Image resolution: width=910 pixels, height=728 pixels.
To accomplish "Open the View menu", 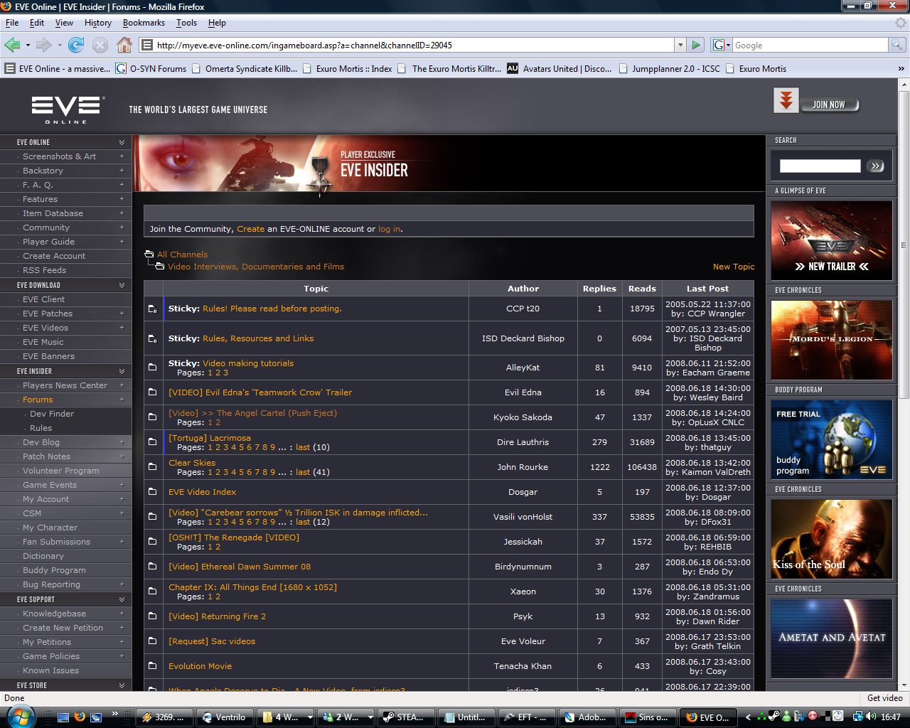I will (x=64, y=23).
